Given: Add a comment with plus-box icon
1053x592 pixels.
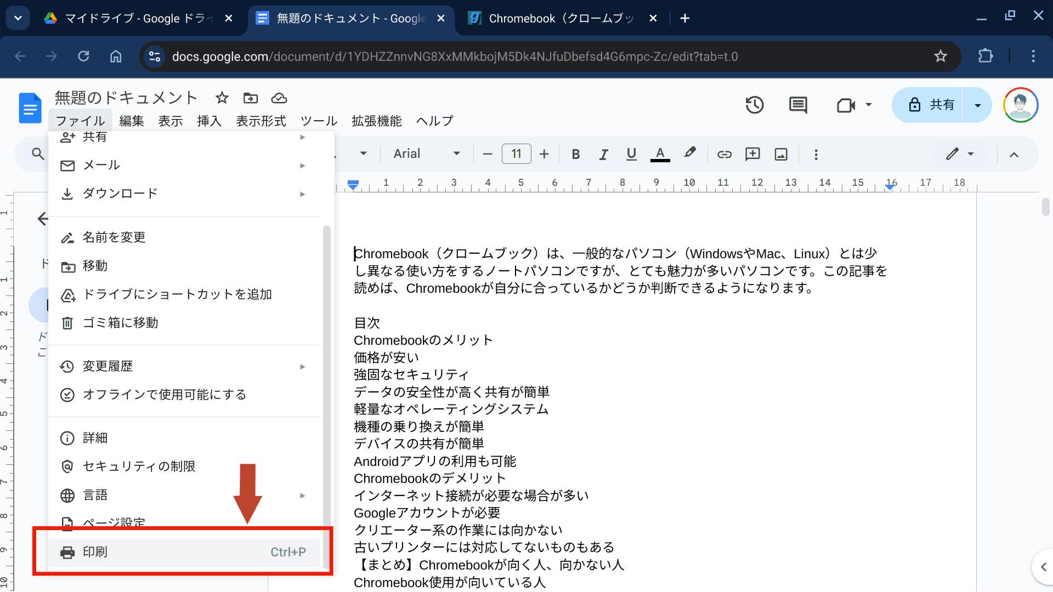Looking at the screenshot, I should pos(752,154).
